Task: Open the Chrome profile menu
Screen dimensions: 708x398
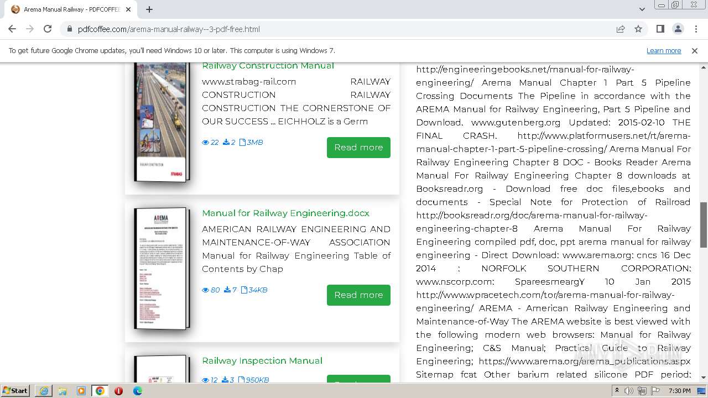Action: pyautogui.click(x=678, y=29)
